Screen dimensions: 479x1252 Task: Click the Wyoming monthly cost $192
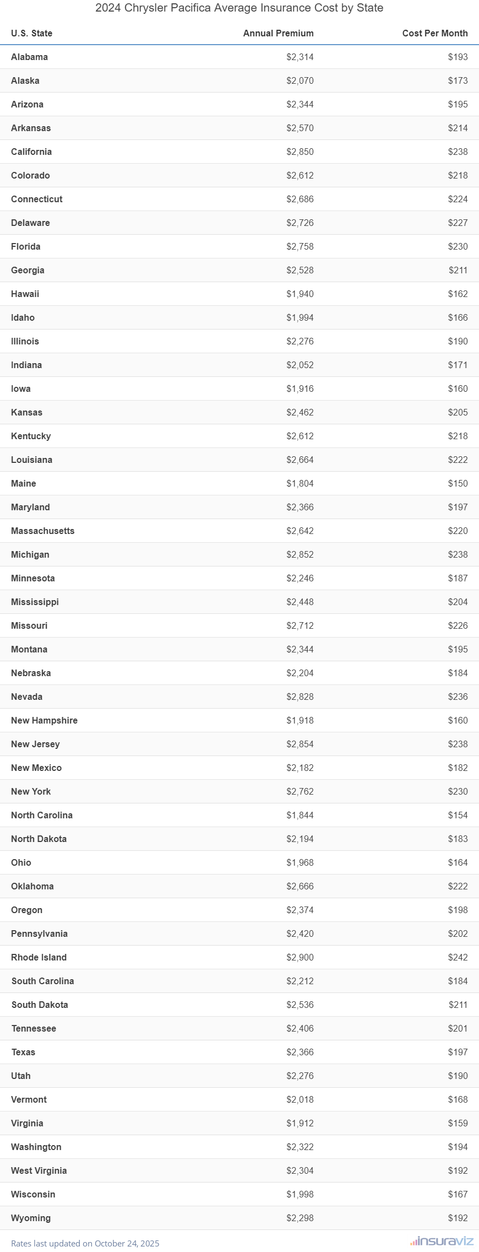[x=458, y=1218]
